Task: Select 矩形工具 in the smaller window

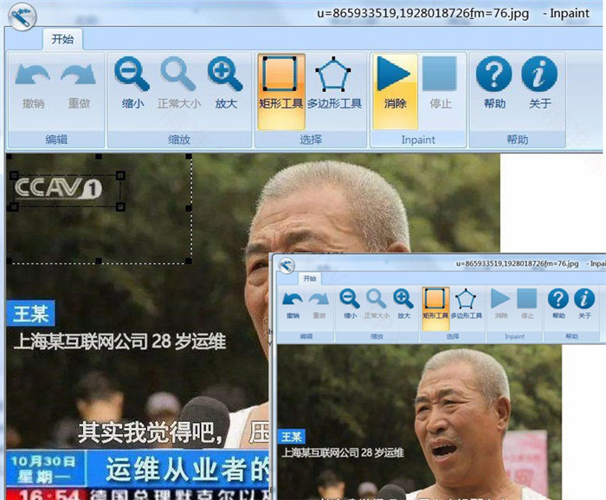Action: point(435,308)
